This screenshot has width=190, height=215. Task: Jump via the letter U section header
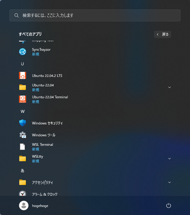click(23, 64)
